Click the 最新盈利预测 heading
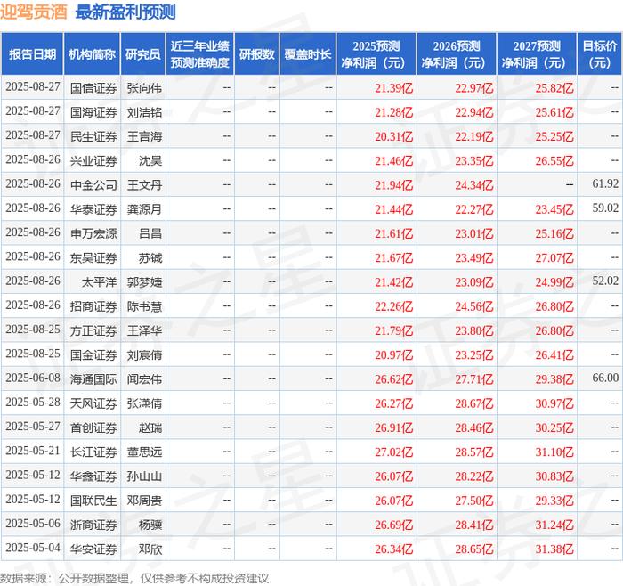Image resolution: width=623 pixels, height=586 pixels. pyautogui.click(x=125, y=12)
